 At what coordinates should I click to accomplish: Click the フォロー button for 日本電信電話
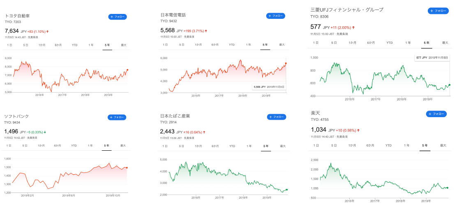pyautogui.click(x=276, y=16)
